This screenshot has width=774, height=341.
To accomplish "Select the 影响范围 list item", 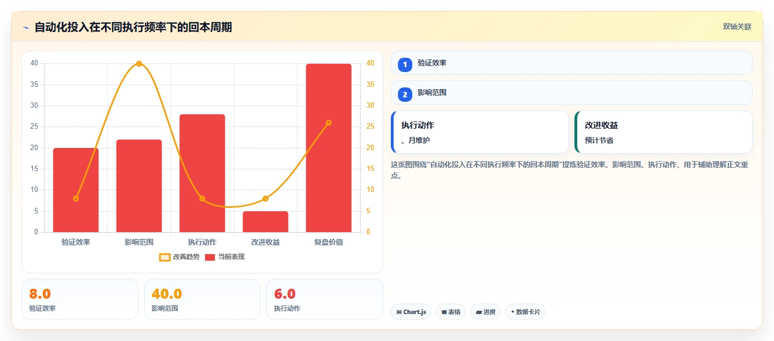I will (x=572, y=93).
